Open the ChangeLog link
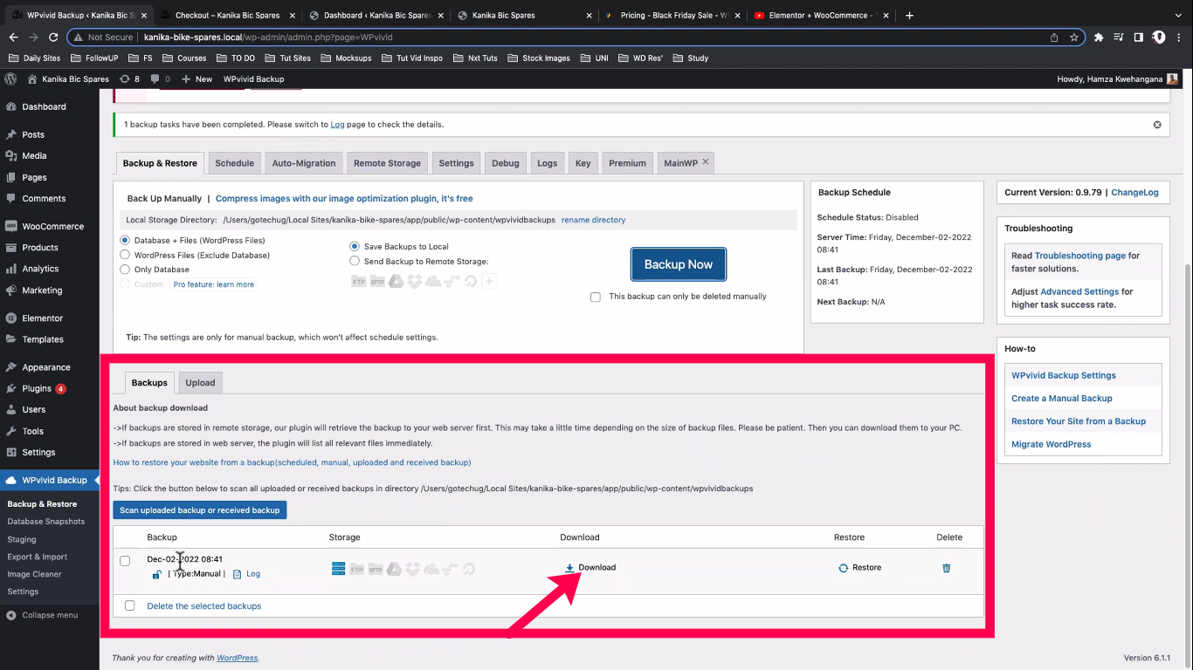Image resolution: width=1193 pixels, height=670 pixels. click(1134, 192)
